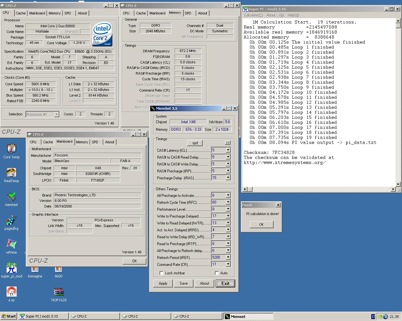Switch to Mainboard tab in CPU-Z CPU window
This screenshot has width=402, height=321.
click(x=37, y=13)
